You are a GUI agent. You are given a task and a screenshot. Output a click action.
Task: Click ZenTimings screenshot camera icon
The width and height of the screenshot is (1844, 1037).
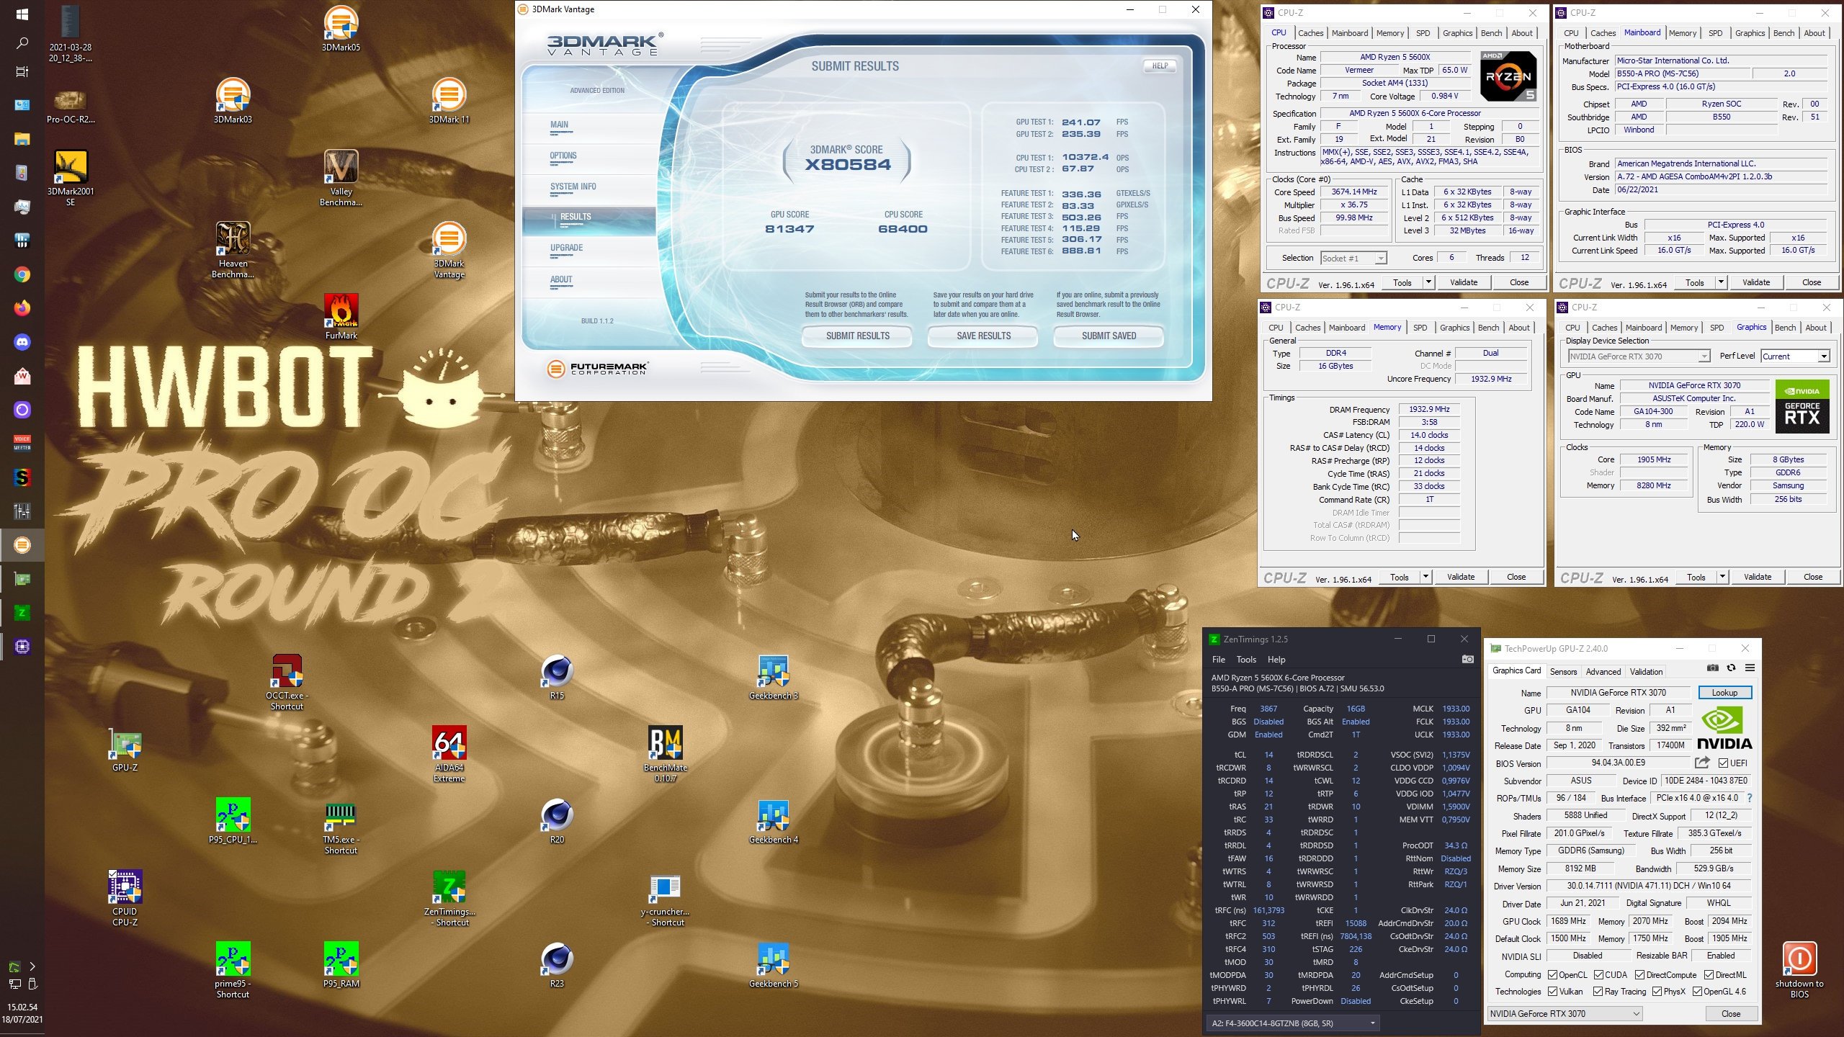(x=1467, y=659)
